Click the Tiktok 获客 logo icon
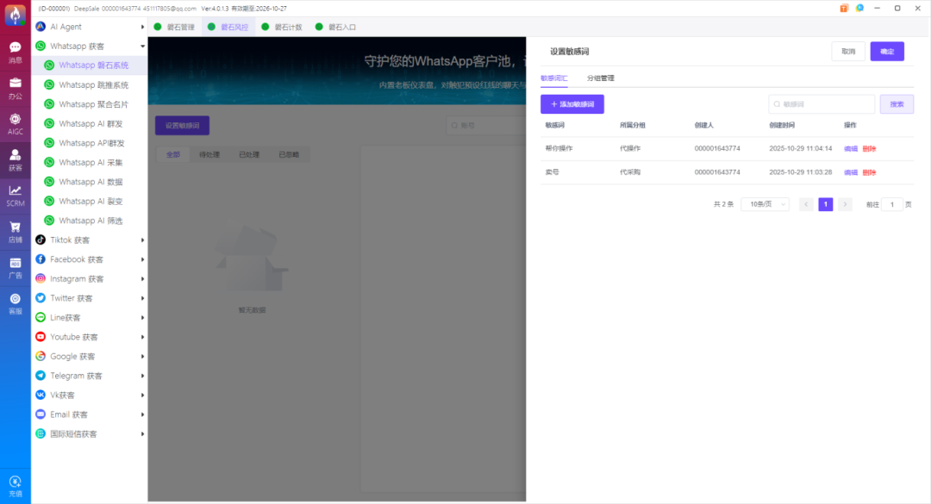 (41, 240)
